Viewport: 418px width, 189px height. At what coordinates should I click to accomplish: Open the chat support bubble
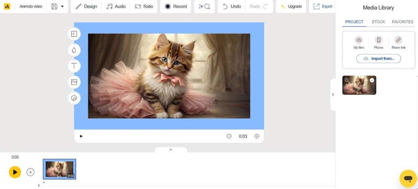coord(408,178)
